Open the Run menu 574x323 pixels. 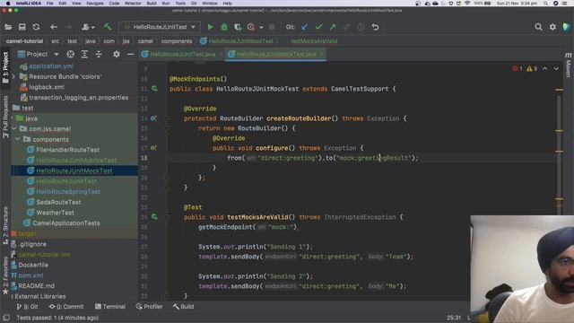click(166, 4)
